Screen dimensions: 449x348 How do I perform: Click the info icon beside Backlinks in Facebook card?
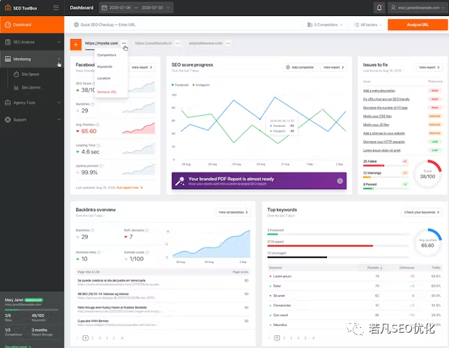click(93, 104)
